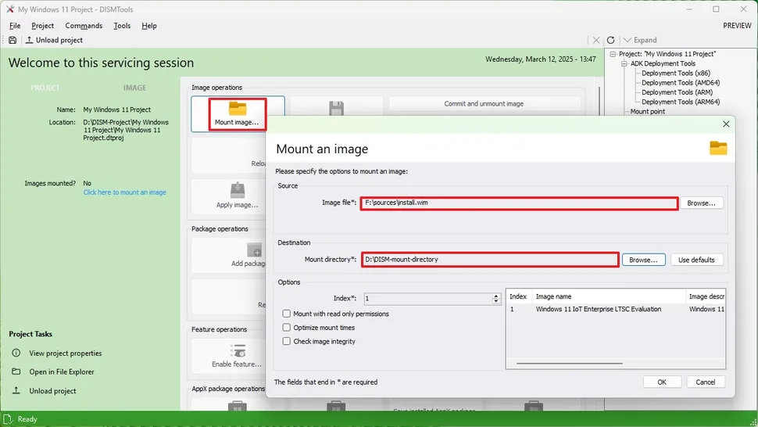
Task: Click the Mount image folder icon
Action: coord(237,109)
